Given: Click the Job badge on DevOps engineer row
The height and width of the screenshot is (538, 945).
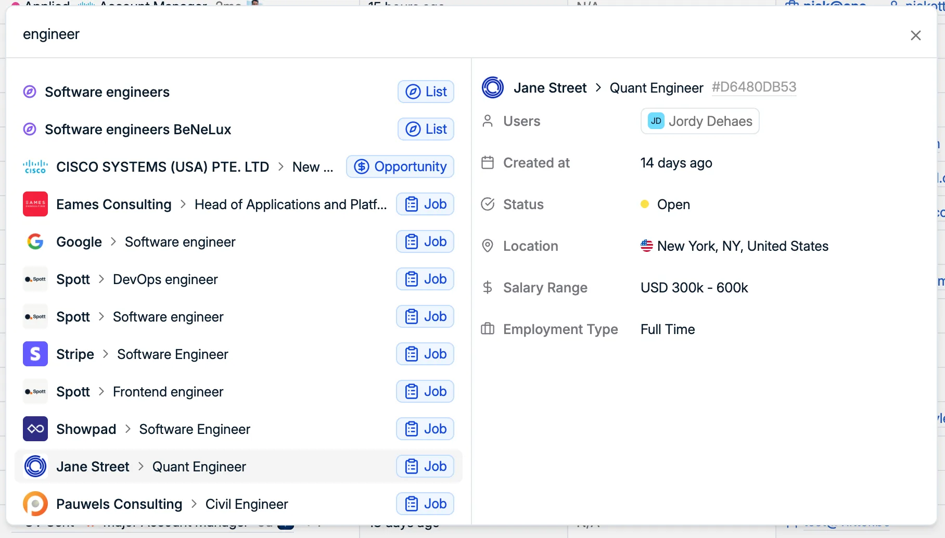Looking at the screenshot, I should pos(425,279).
